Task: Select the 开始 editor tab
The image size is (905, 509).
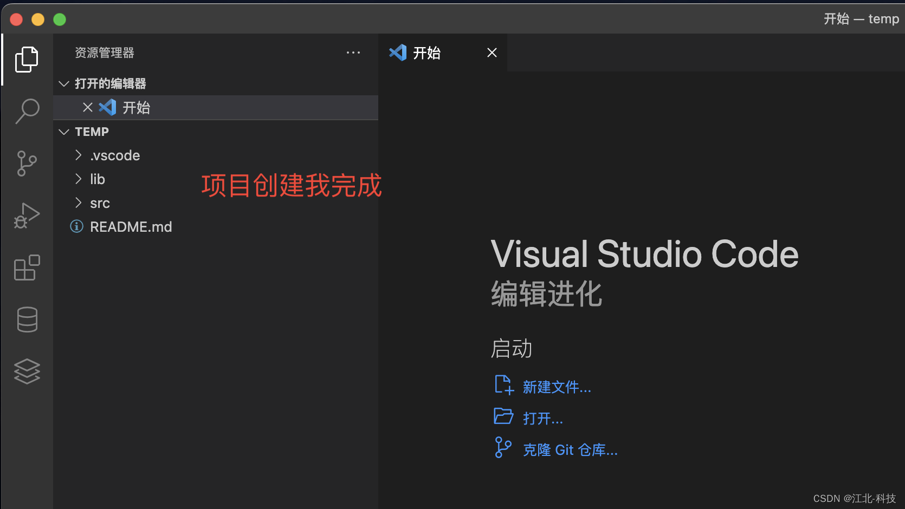Action: pyautogui.click(x=443, y=53)
